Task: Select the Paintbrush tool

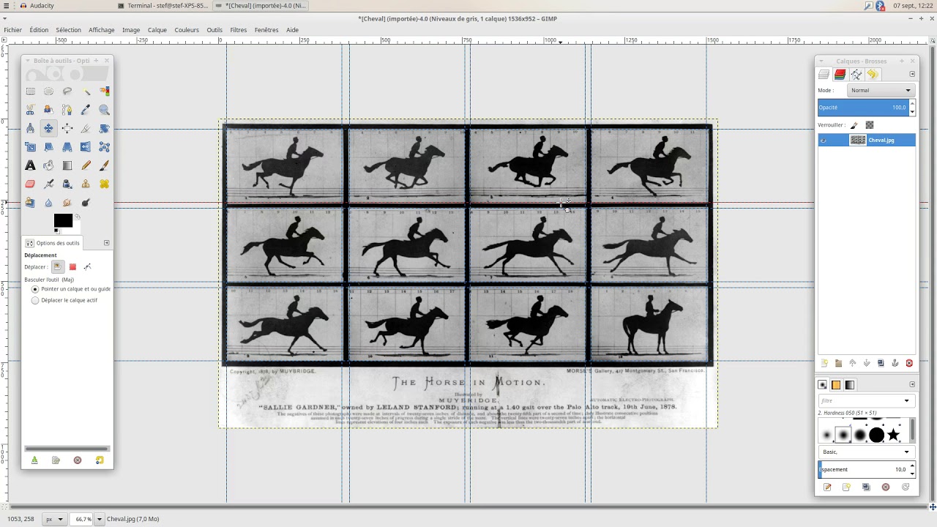Action: 104,165
